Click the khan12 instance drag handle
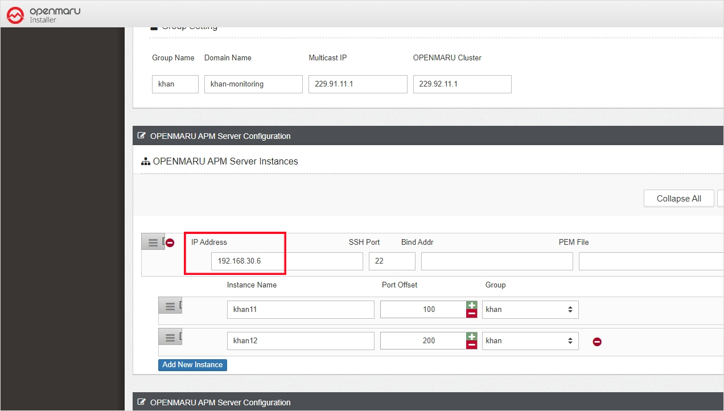The image size is (724, 411). pos(170,338)
